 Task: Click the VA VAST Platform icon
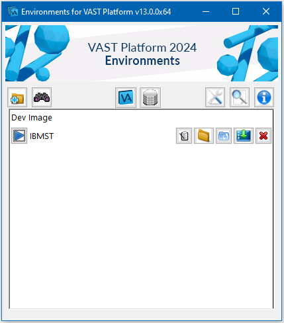126,97
